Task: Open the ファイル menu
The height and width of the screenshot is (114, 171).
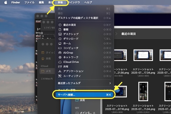Action: (x=29, y=2)
